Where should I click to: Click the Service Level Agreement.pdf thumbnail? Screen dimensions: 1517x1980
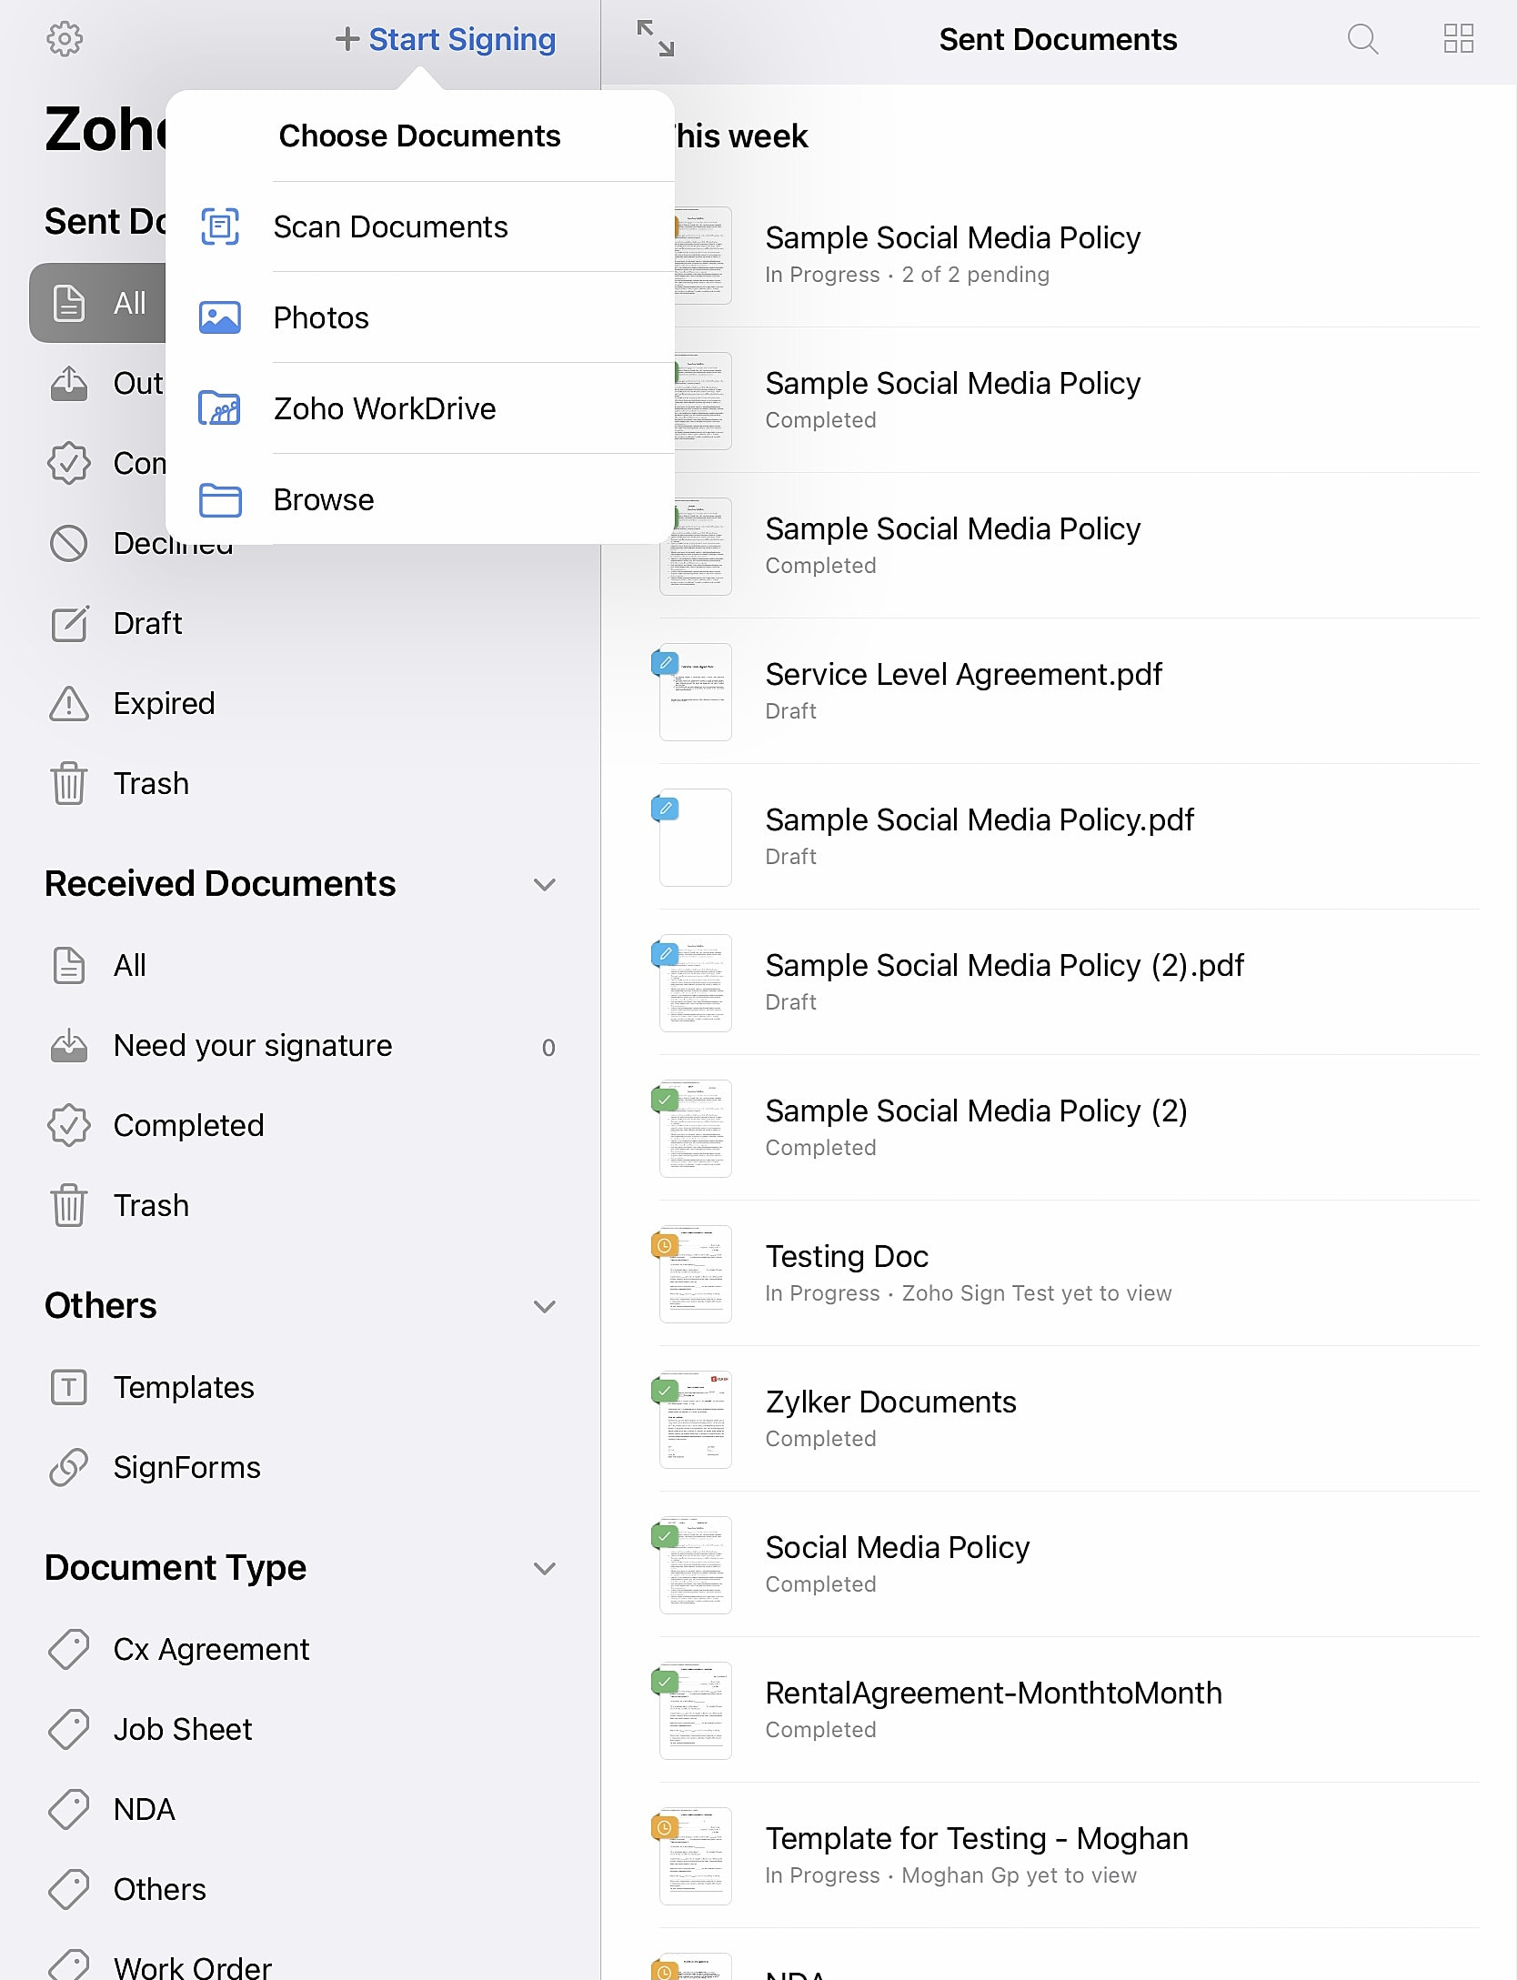point(696,692)
